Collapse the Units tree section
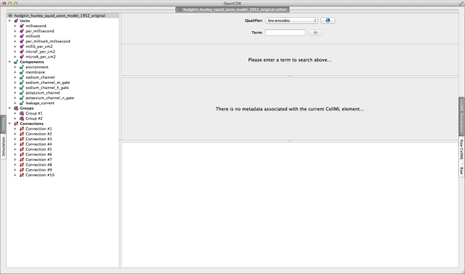Image resolution: width=465 pixels, height=274 pixels. click(x=9, y=20)
